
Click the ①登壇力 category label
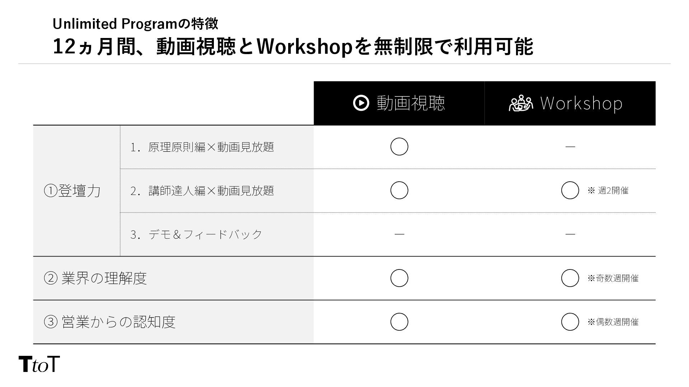[72, 191]
